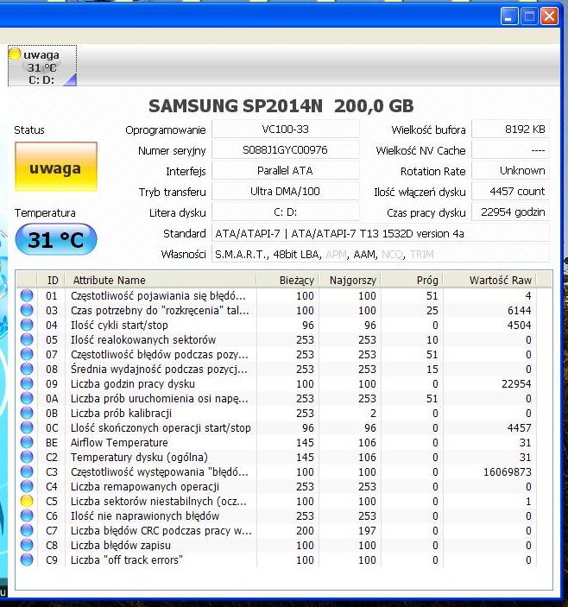Click the Wartość Raw column header

pos(489,280)
